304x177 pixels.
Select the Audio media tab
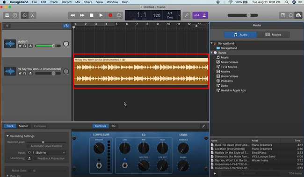[x=240, y=34]
